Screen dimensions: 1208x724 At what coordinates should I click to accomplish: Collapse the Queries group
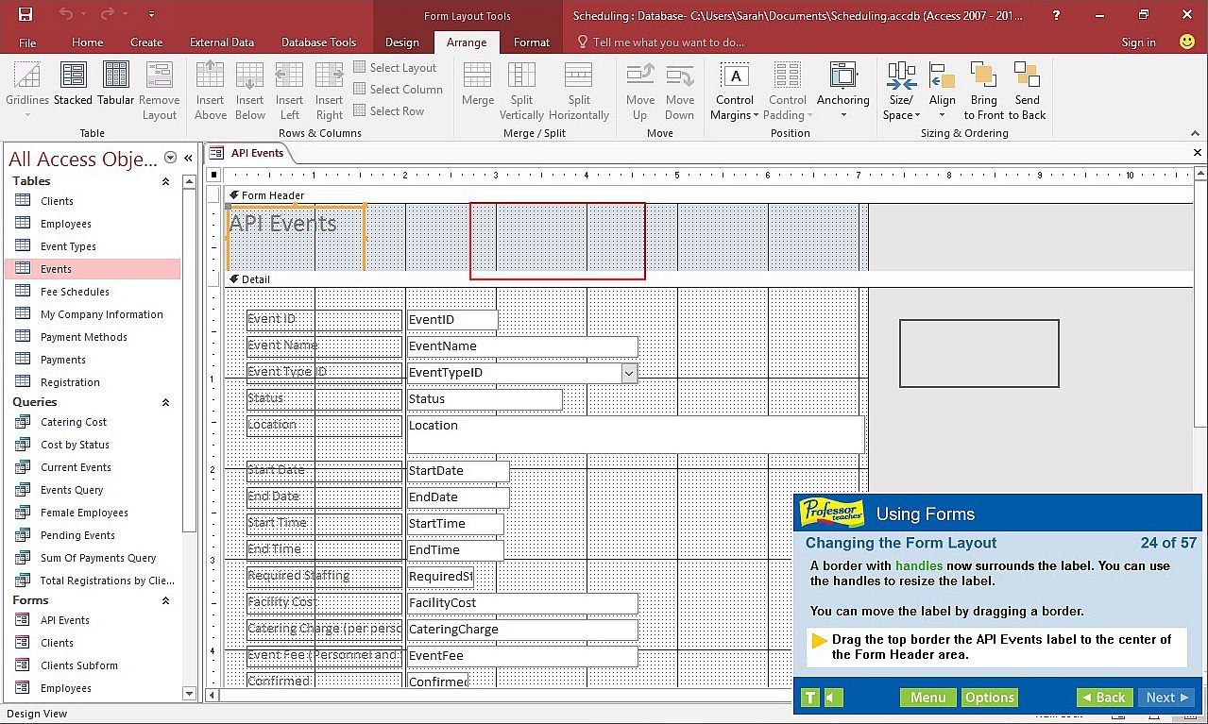tap(166, 402)
